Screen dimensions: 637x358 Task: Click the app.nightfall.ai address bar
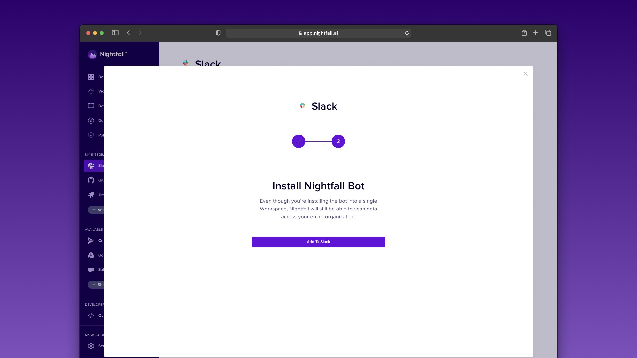[x=318, y=33]
